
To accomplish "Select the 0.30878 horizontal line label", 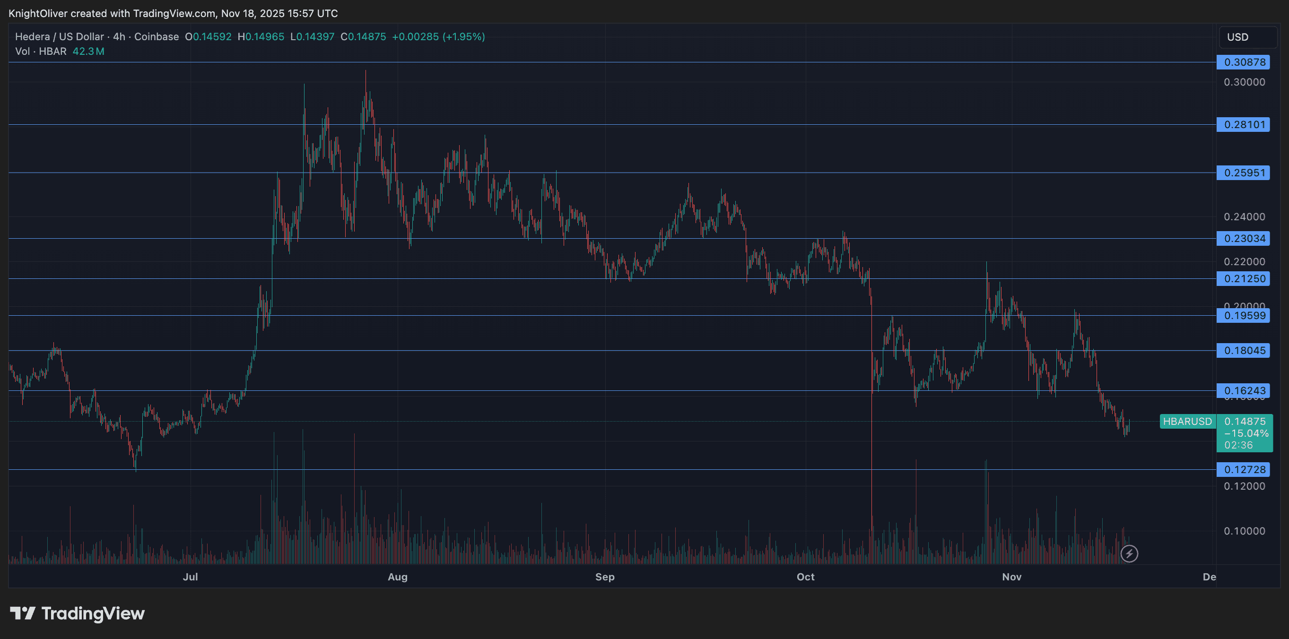I will point(1244,62).
